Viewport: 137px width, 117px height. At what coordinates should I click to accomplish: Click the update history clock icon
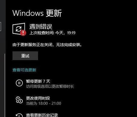coord(19,115)
